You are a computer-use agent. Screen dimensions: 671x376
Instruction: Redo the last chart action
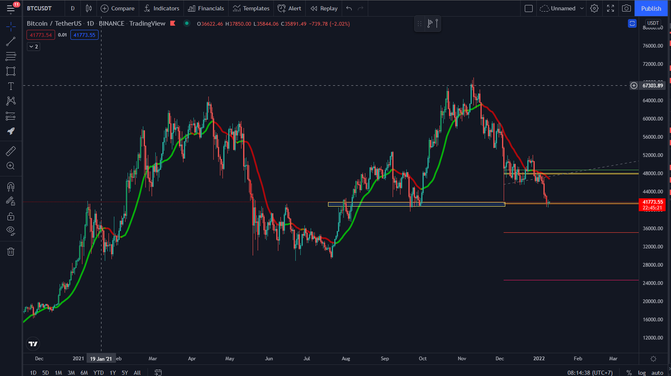361,8
